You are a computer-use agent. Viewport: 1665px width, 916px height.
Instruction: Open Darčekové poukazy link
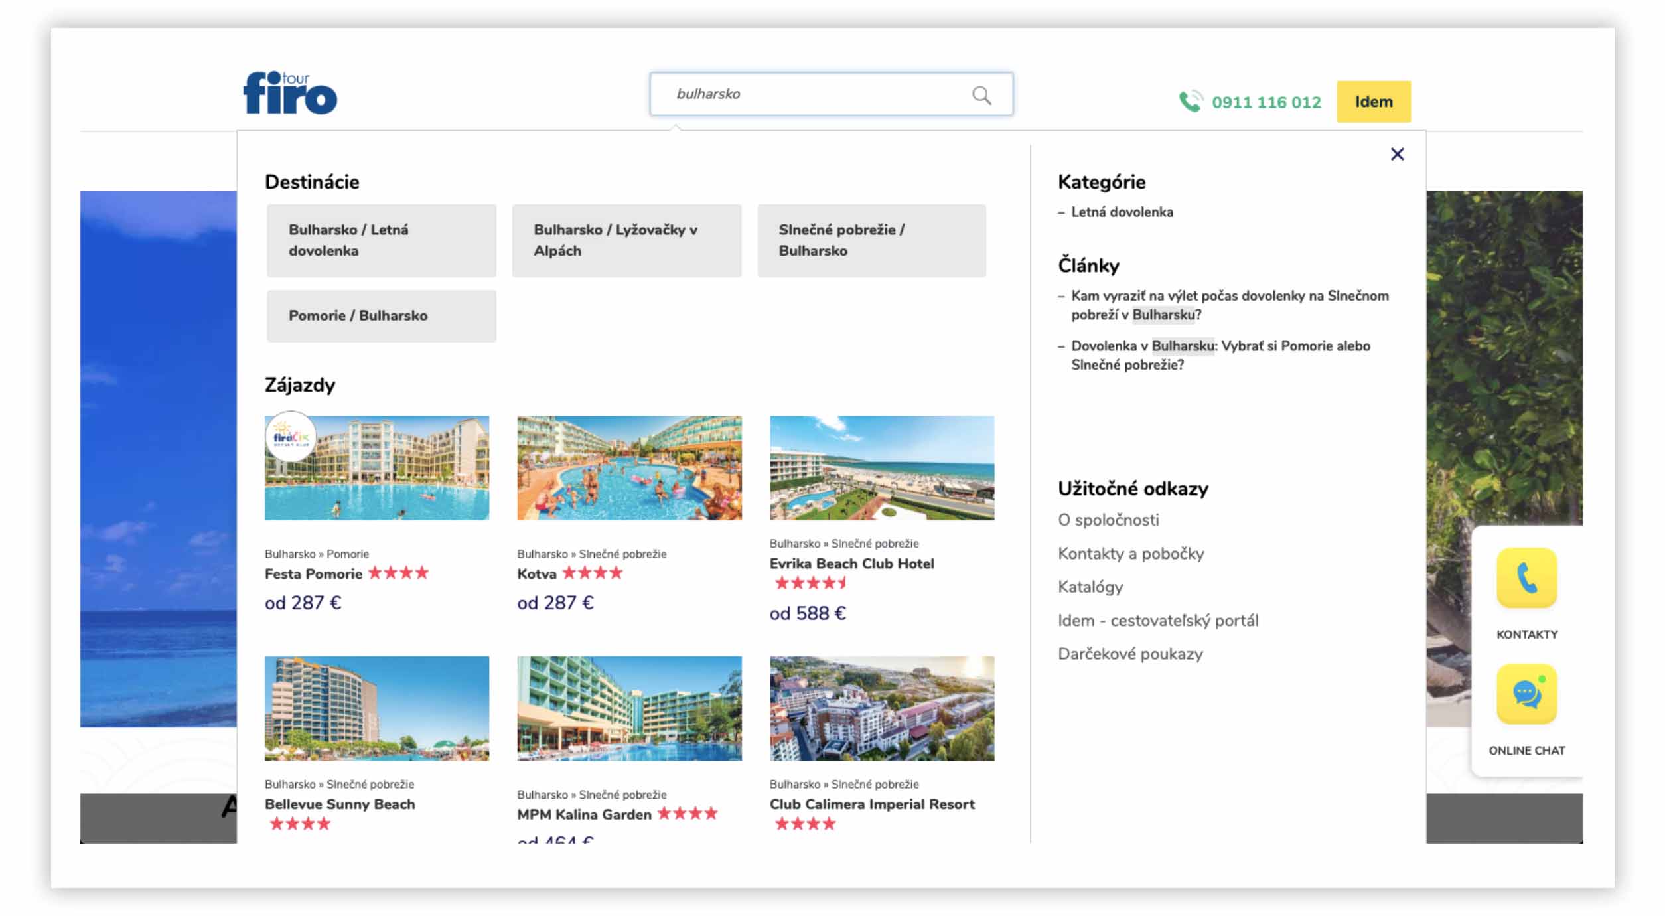tap(1130, 654)
